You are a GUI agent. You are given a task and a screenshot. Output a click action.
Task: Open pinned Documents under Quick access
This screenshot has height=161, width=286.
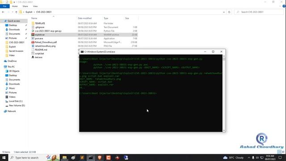pos(14,34)
